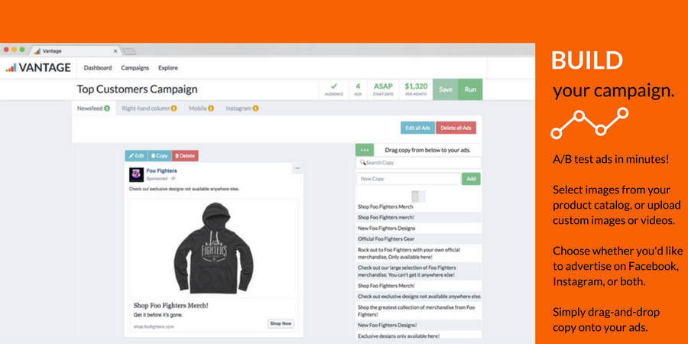
Task: Open the Dashboard menu item
Action: 98,68
